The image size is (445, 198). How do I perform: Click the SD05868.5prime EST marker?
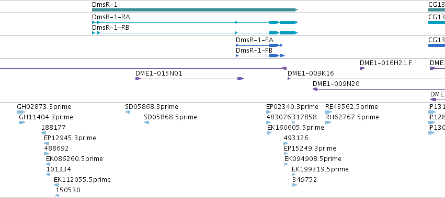(146, 122)
